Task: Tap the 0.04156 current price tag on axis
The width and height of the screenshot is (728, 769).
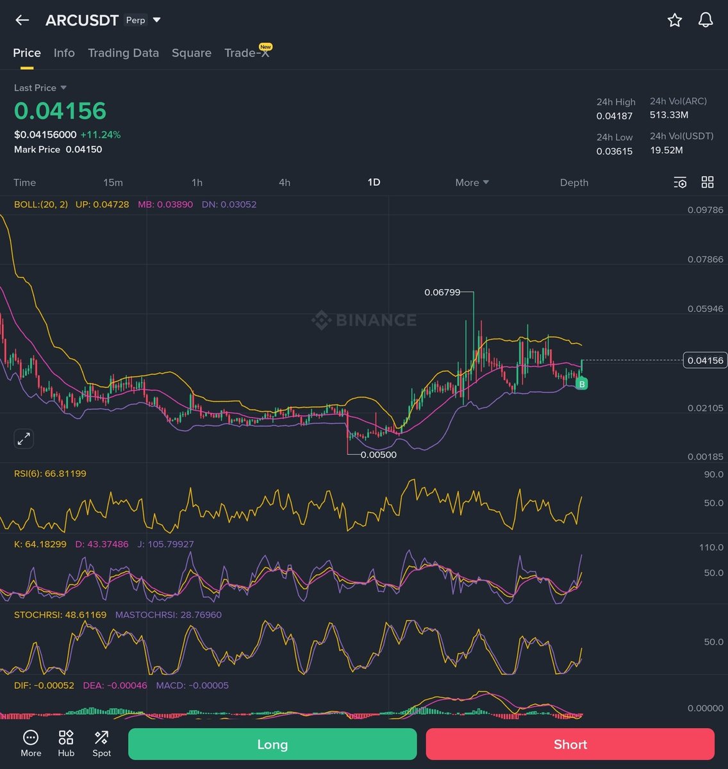Action: click(x=706, y=360)
